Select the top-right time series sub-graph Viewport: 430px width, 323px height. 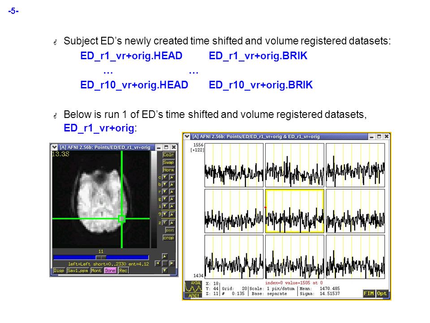click(355, 165)
